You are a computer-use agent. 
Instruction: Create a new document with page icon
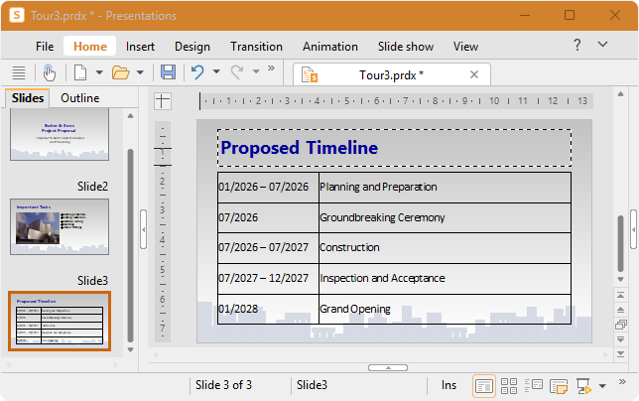click(80, 72)
